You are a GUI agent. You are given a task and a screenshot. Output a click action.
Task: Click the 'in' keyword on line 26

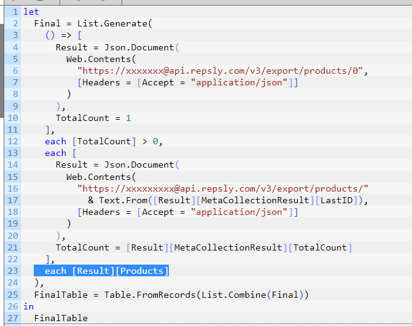tap(29, 306)
